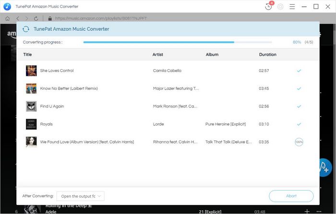Click the Amazon Music URL field
336x214 pixels.
pos(101,18)
